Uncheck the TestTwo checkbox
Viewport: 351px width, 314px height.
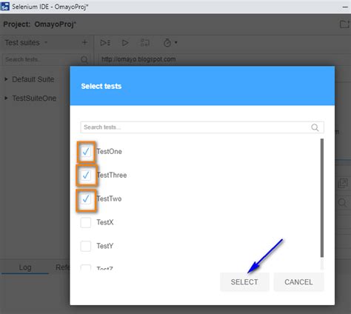point(86,198)
